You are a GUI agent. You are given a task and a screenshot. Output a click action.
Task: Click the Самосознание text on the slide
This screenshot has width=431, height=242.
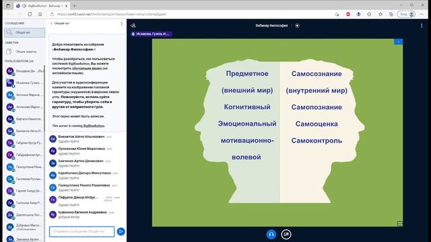pyautogui.click(x=317, y=74)
